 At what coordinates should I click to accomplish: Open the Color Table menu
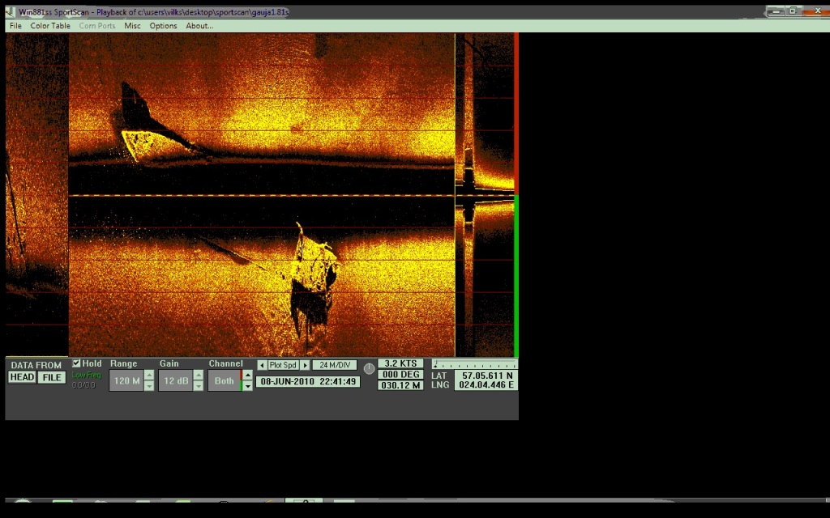(50, 26)
